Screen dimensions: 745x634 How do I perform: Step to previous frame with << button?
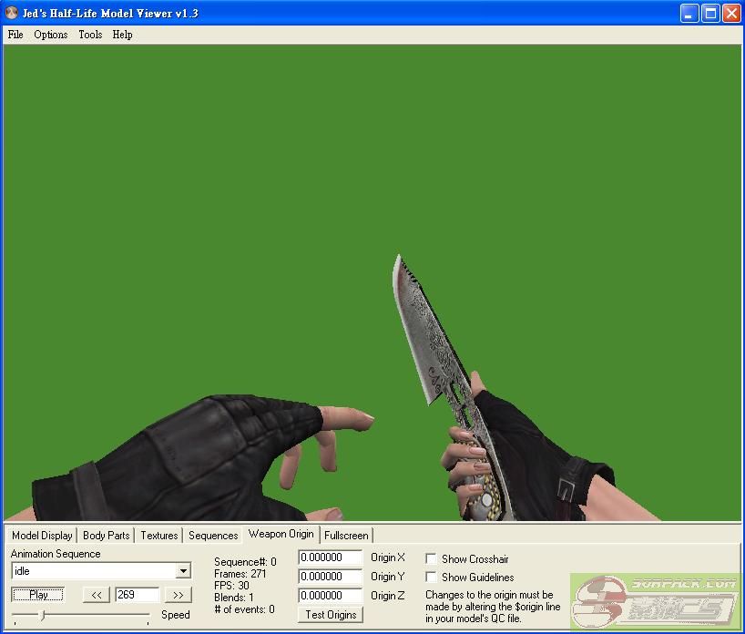[x=97, y=595]
